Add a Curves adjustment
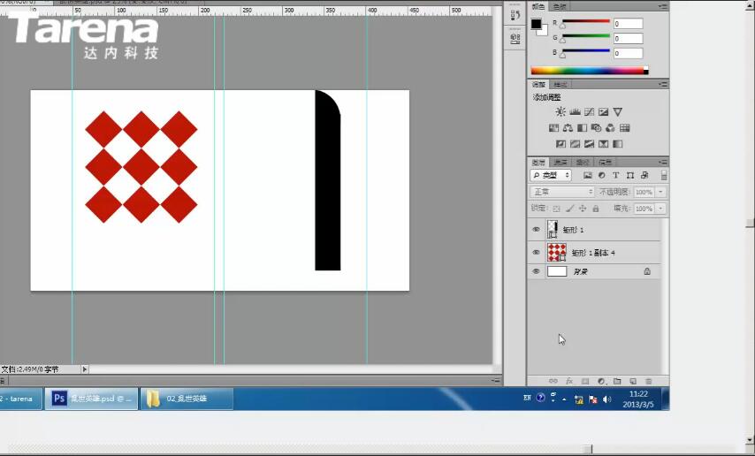Viewport: 755px width, 456px height. (x=589, y=111)
